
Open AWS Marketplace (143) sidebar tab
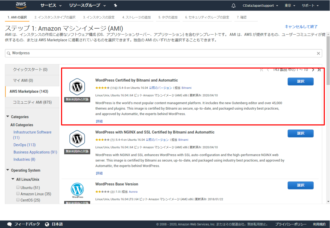click(x=32, y=91)
